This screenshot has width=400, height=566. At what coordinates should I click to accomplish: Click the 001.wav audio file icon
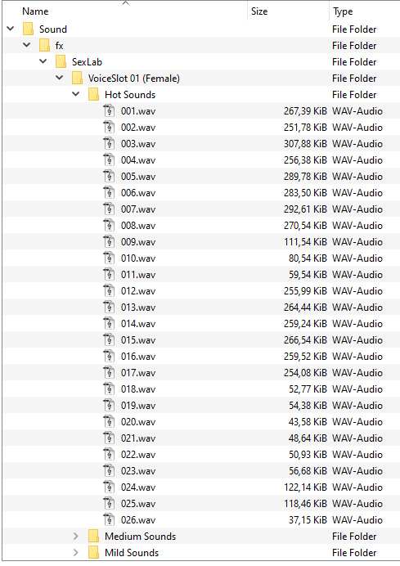pos(109,110)
